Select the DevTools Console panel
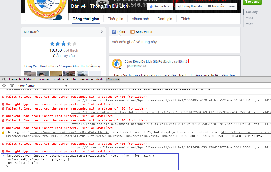Viewport: 271px width, 172px height. pyautogui.click(x=113, y=79)
